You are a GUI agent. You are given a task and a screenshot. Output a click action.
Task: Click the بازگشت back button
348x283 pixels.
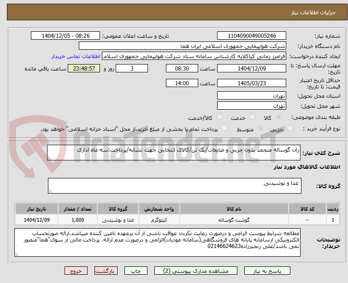(x=106, y=271)
